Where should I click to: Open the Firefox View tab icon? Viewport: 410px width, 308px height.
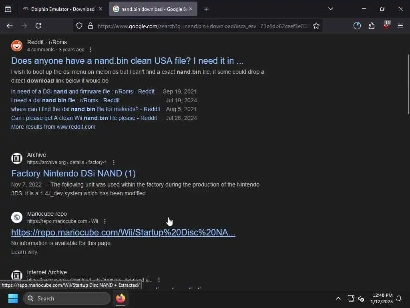(8, 9)
